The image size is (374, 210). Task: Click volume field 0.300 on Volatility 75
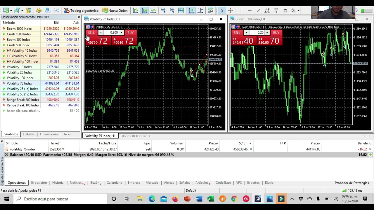[111, 33]
